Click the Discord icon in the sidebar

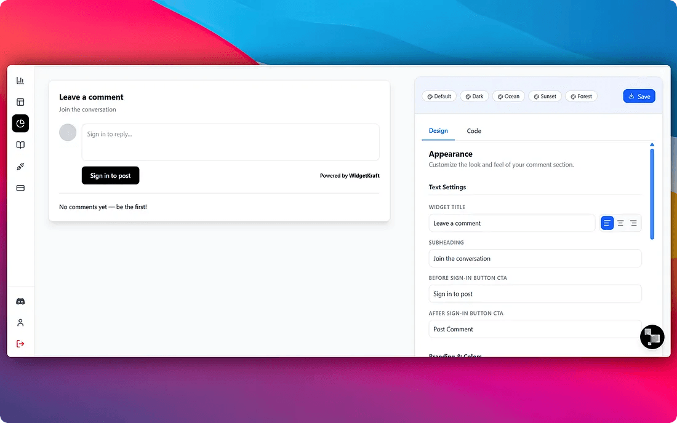coord(20,301)
